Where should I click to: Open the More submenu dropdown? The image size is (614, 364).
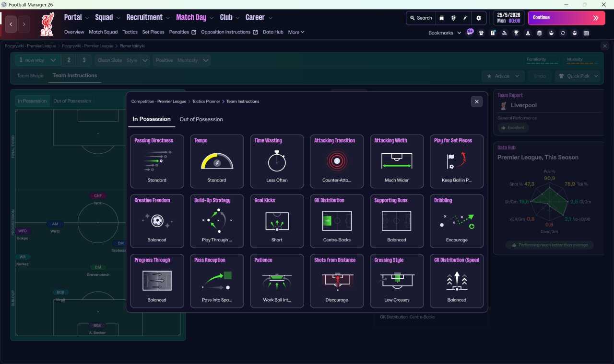pos(296,32)
